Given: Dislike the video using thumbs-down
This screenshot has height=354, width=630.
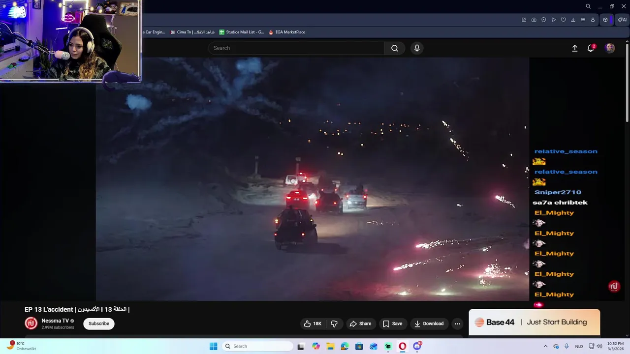Looking at the screenshot, I should click(x=334, y=324).
